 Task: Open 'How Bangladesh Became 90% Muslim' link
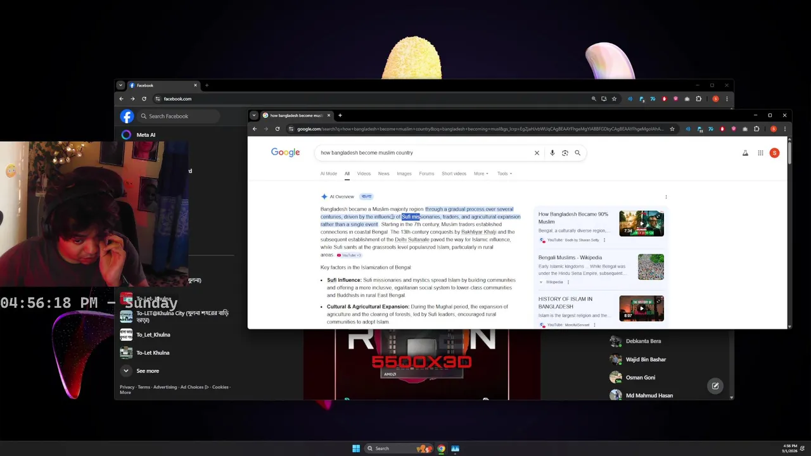pos(573,218)
